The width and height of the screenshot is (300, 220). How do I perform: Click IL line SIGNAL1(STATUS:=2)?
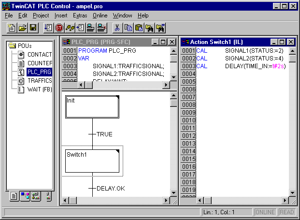coord(254,51)
